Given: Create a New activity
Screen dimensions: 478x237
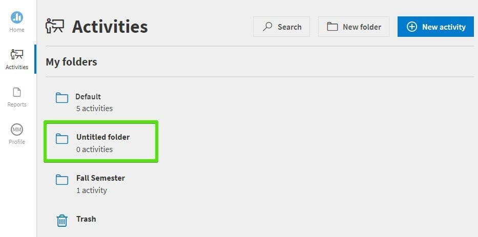Looking at the screenshot, I should click(435, 27).
